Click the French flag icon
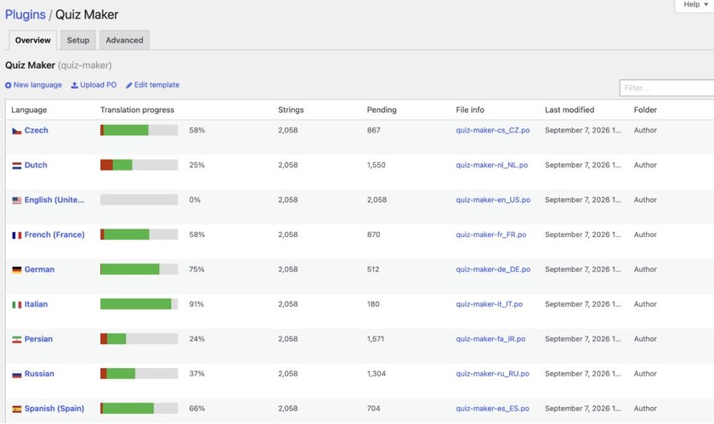This screenshot has height=424, width=714. 17,235
